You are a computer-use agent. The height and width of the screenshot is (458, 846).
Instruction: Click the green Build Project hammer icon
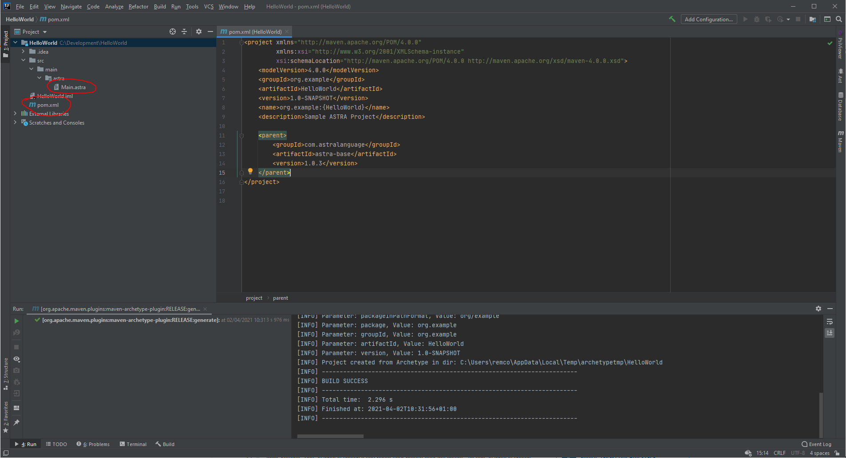(x=672, y=19)
